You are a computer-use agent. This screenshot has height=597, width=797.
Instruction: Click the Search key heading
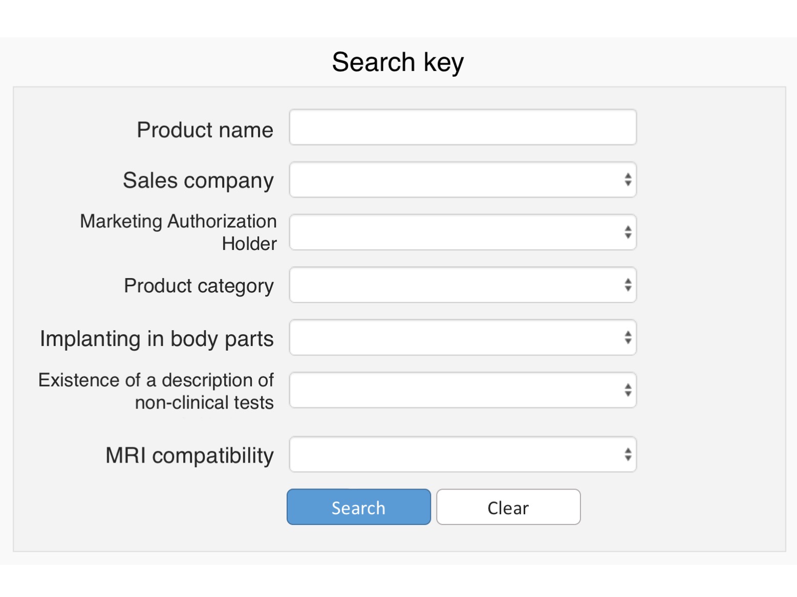click(x=398, y=62)
